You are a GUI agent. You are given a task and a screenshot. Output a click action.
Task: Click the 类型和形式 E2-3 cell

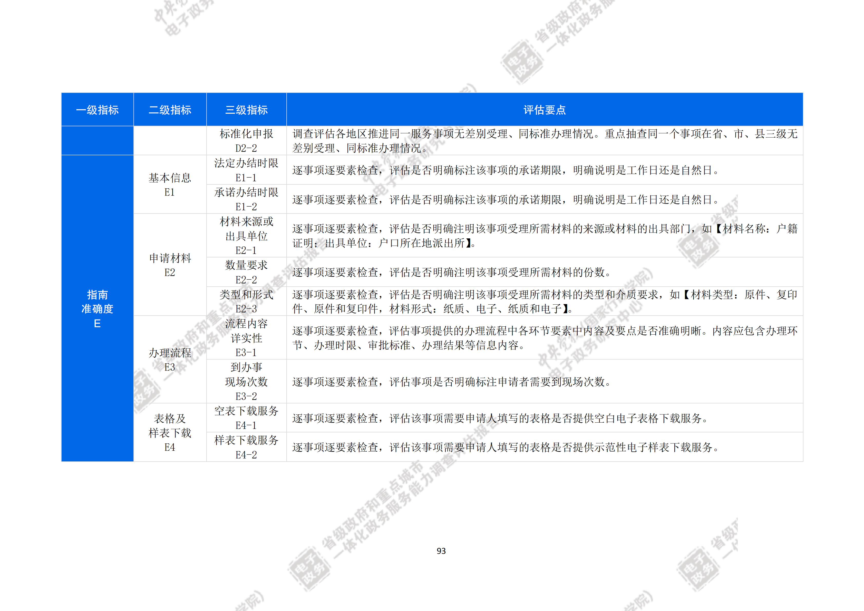click(247, 301)
